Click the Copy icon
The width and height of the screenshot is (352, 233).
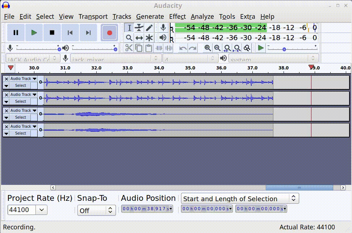point(139,48)
